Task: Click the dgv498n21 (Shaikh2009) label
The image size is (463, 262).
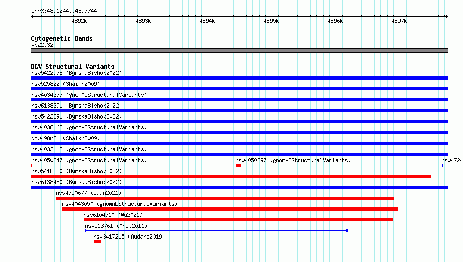Action: [66, 138]
